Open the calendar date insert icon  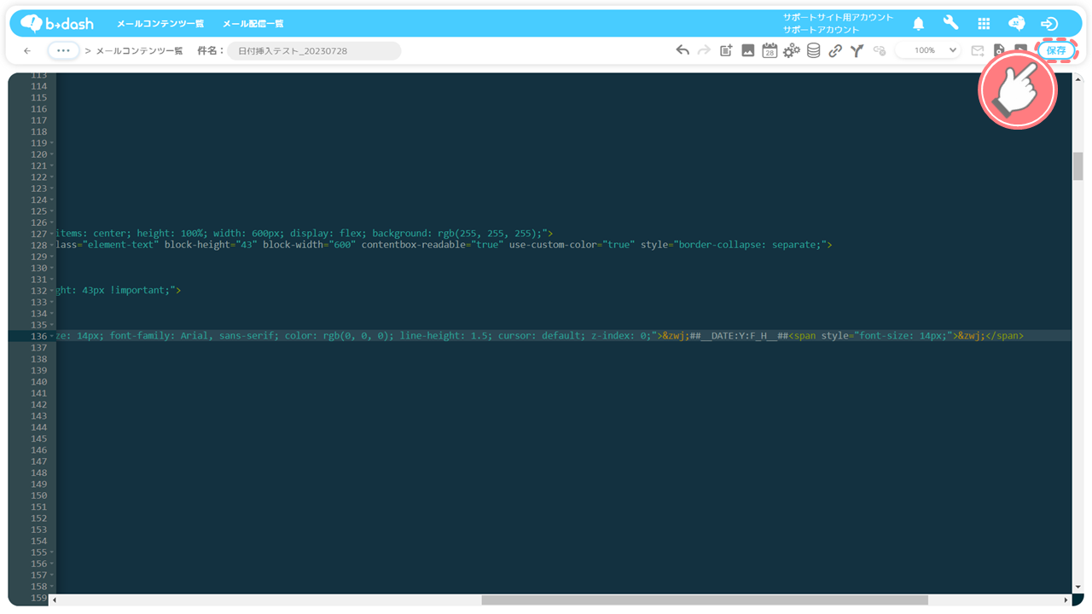(x=770, y=50)
